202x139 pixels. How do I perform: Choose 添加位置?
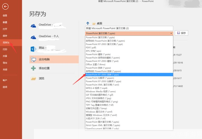tap(54, 68)
